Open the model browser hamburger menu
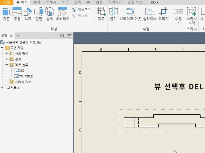Viewport: 205px width, 153px height. 70,36
